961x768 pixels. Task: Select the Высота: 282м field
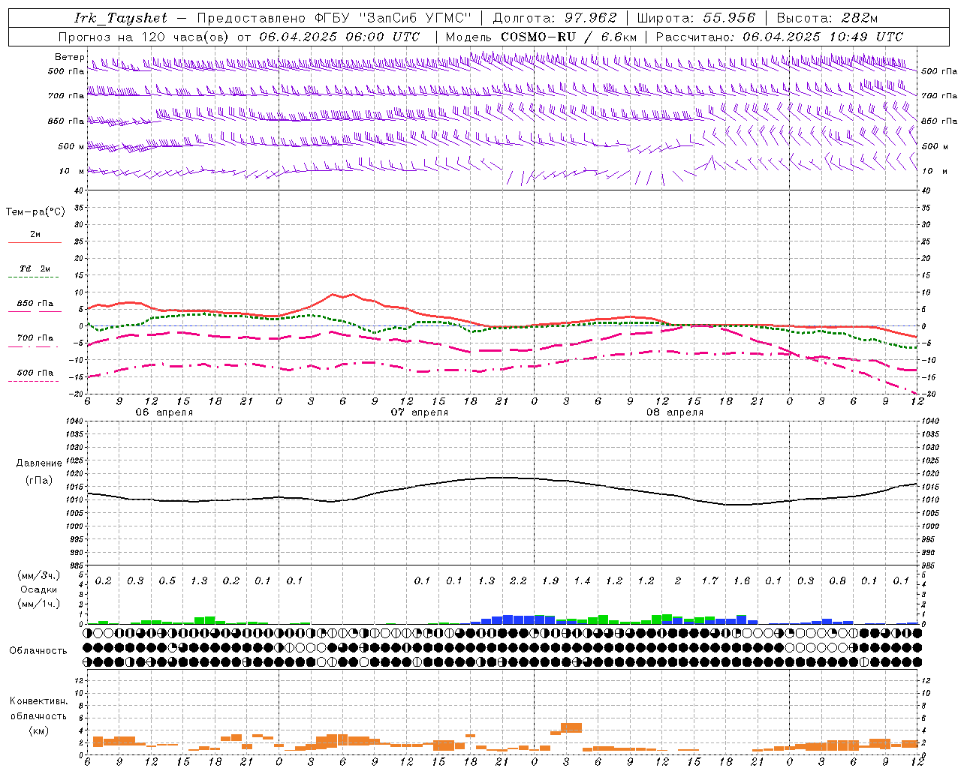pyautogui.click(x=827, y=18)
